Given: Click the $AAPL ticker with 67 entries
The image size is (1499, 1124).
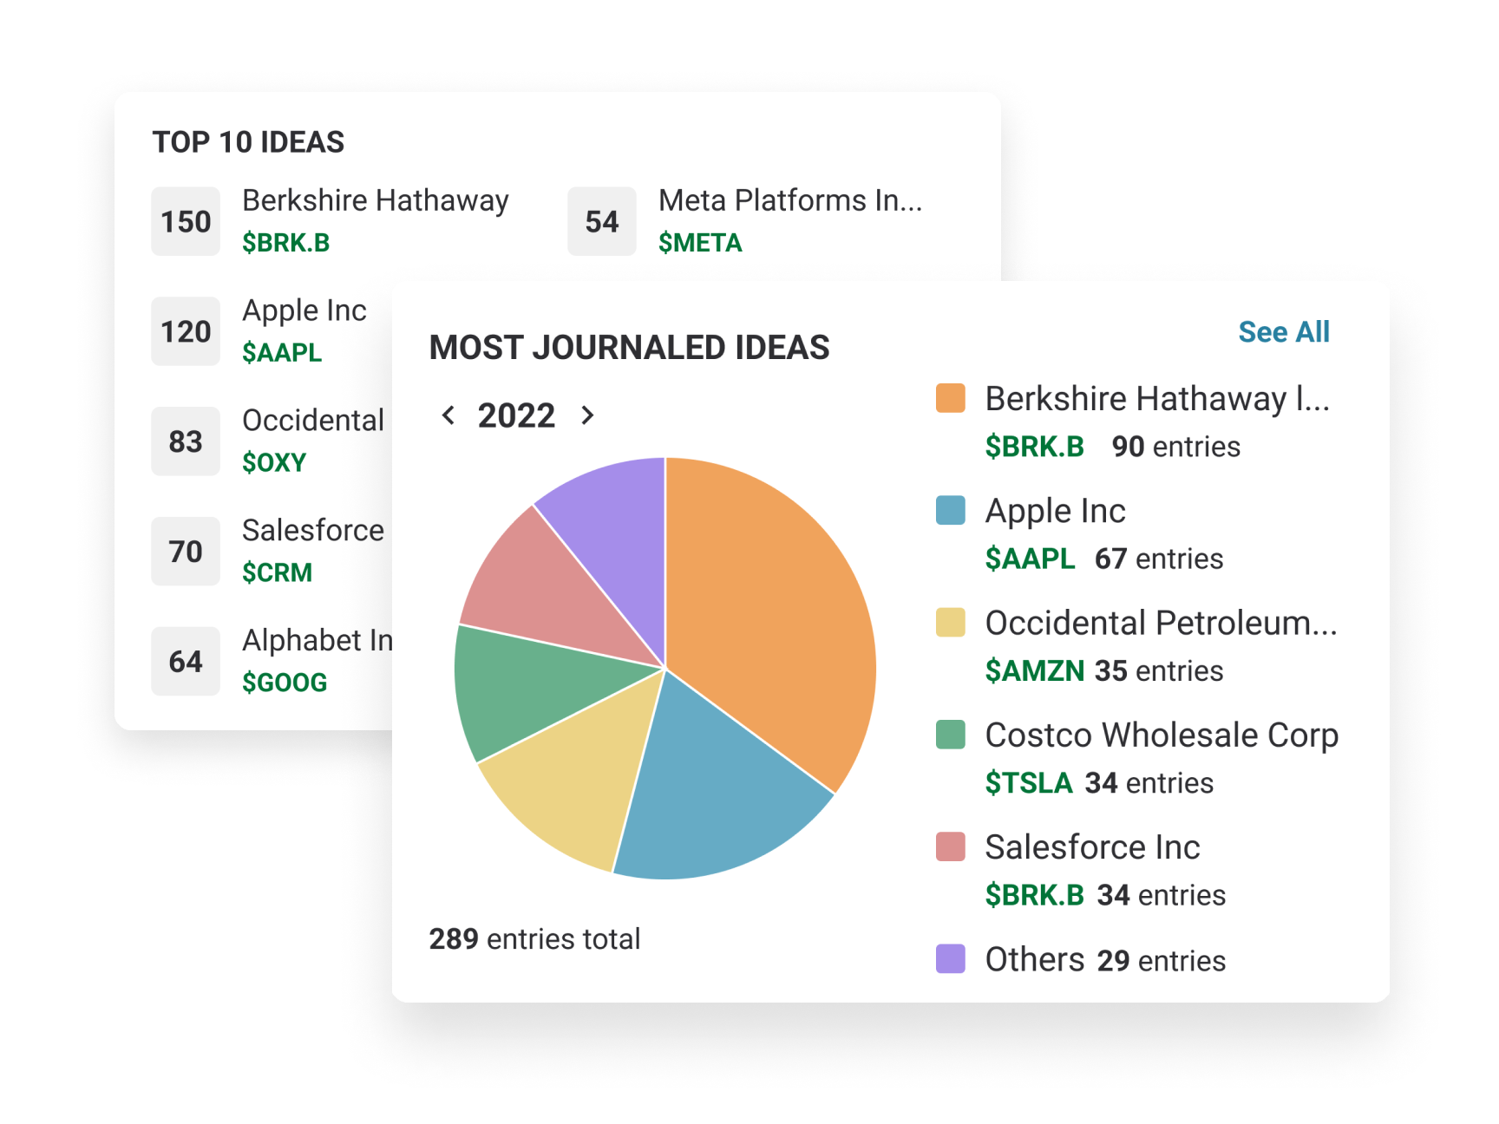Looking at the screenshot, I should point(1030,559).
